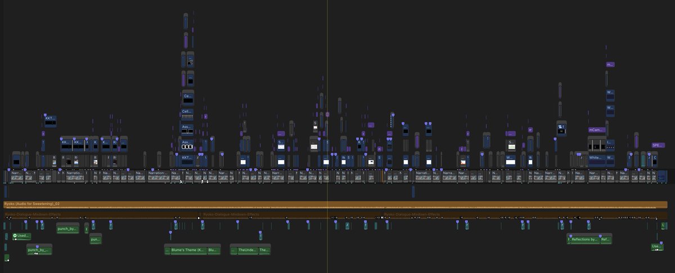Select the green L clip at far right
This screenshot has height=273, width=675.
pos(664,225)
